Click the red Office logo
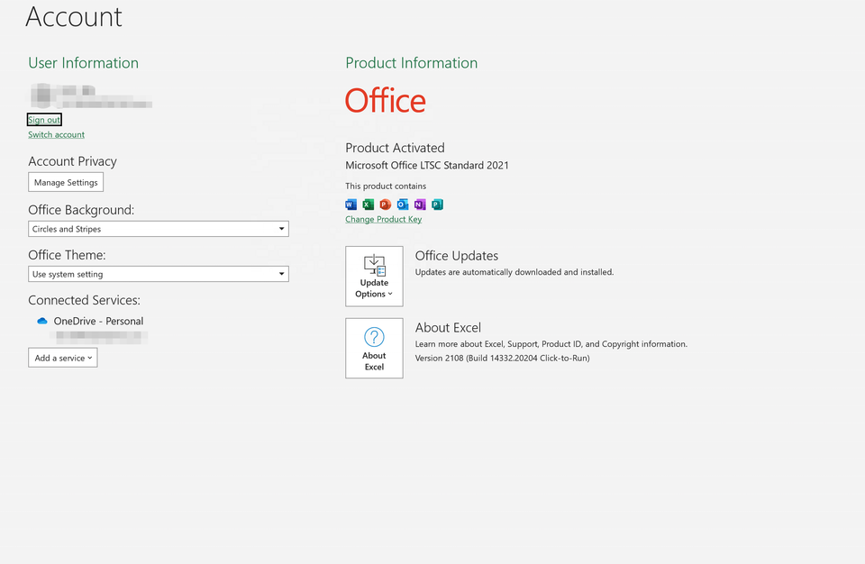 [385, 101]
